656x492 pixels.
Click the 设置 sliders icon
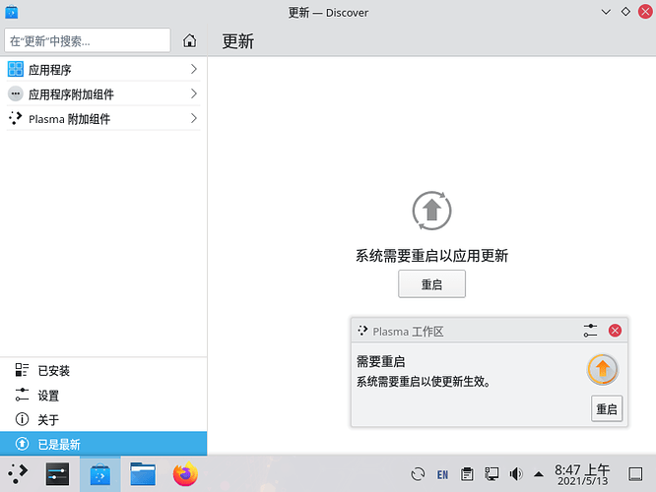pyautogui.click(x=22, y=395)
